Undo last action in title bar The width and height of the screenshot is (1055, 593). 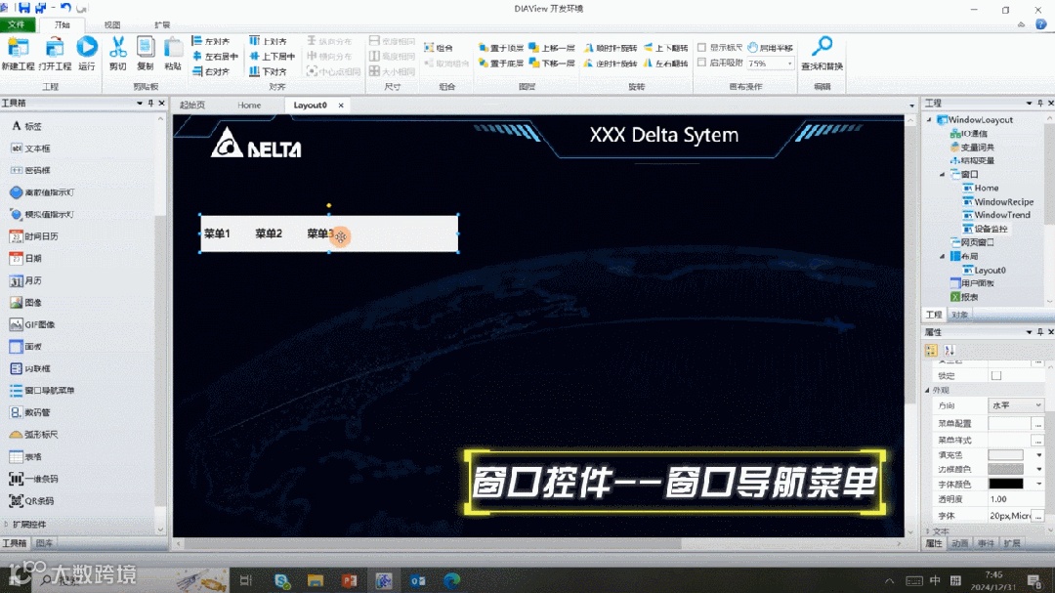(65, 8)
